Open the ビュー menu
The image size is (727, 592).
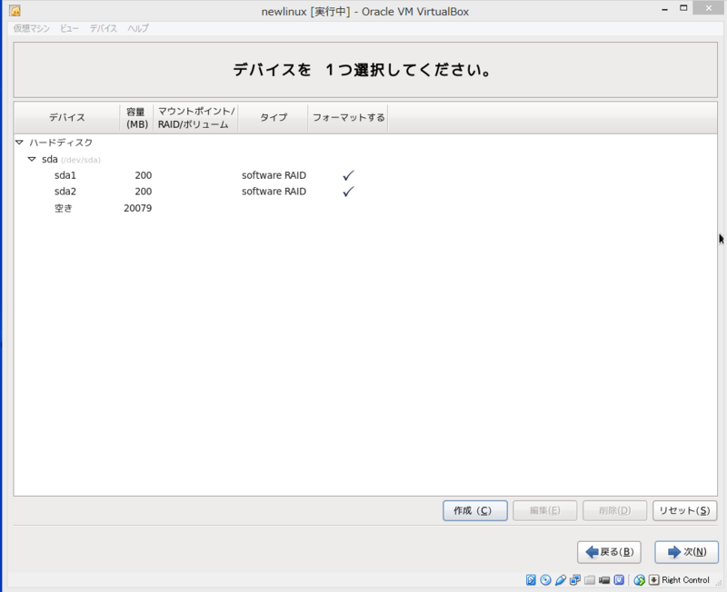point(69,28)
